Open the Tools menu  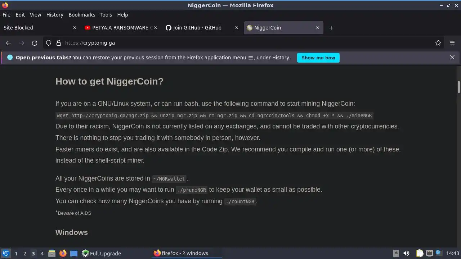(106, 15)
